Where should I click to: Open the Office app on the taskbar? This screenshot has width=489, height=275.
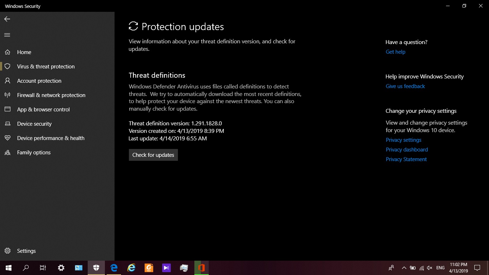pos(202,268)
